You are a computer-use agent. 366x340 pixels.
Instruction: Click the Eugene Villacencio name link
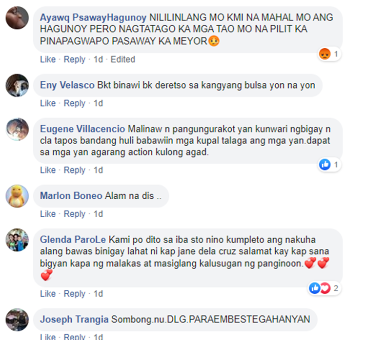[82, 129]
